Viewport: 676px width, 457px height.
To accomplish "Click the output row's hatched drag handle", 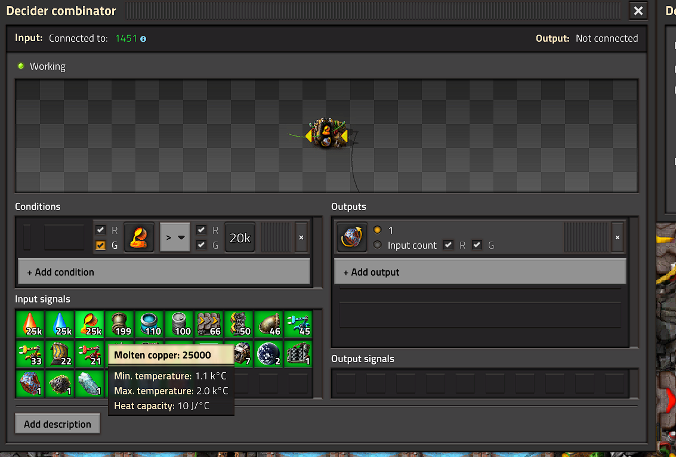I will coord(586,237).
